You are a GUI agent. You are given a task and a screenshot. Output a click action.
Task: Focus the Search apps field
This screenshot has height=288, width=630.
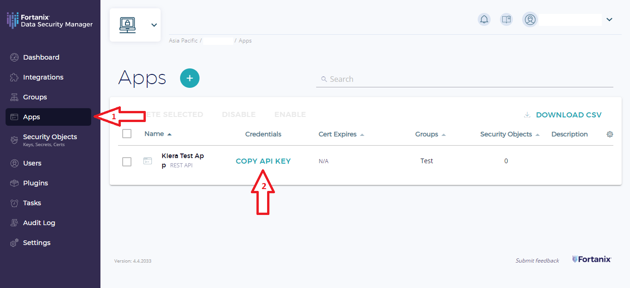464,79
